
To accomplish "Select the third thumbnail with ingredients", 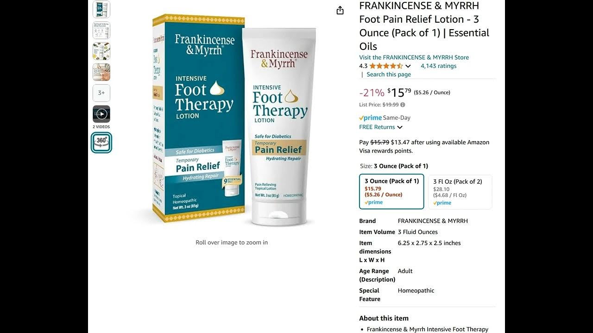I will pyautogui.click(x=101, y=51).
